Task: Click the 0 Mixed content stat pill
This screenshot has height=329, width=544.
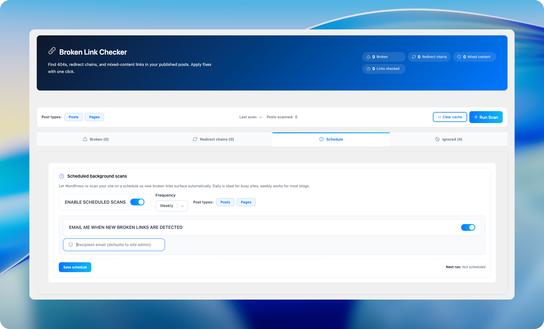Action: pos(474,57)
